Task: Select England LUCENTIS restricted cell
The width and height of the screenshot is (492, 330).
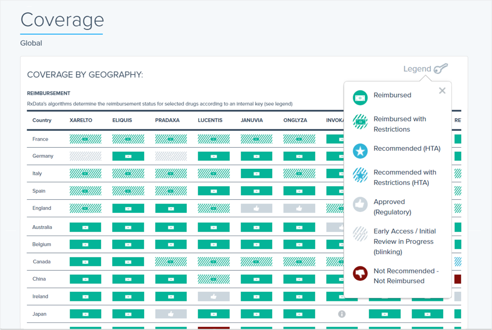Action: 214,208
